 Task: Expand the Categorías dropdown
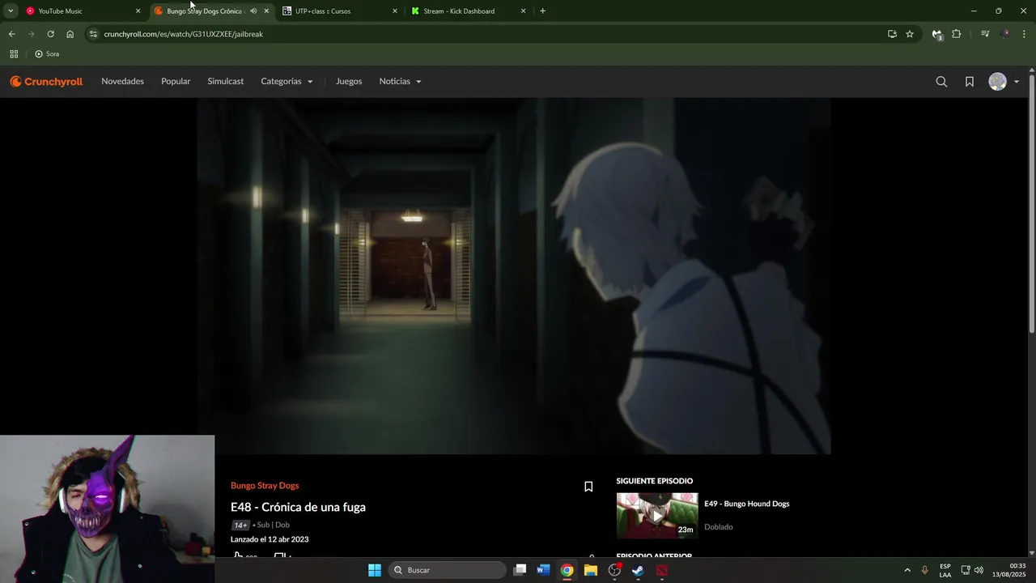coord(287,81)
